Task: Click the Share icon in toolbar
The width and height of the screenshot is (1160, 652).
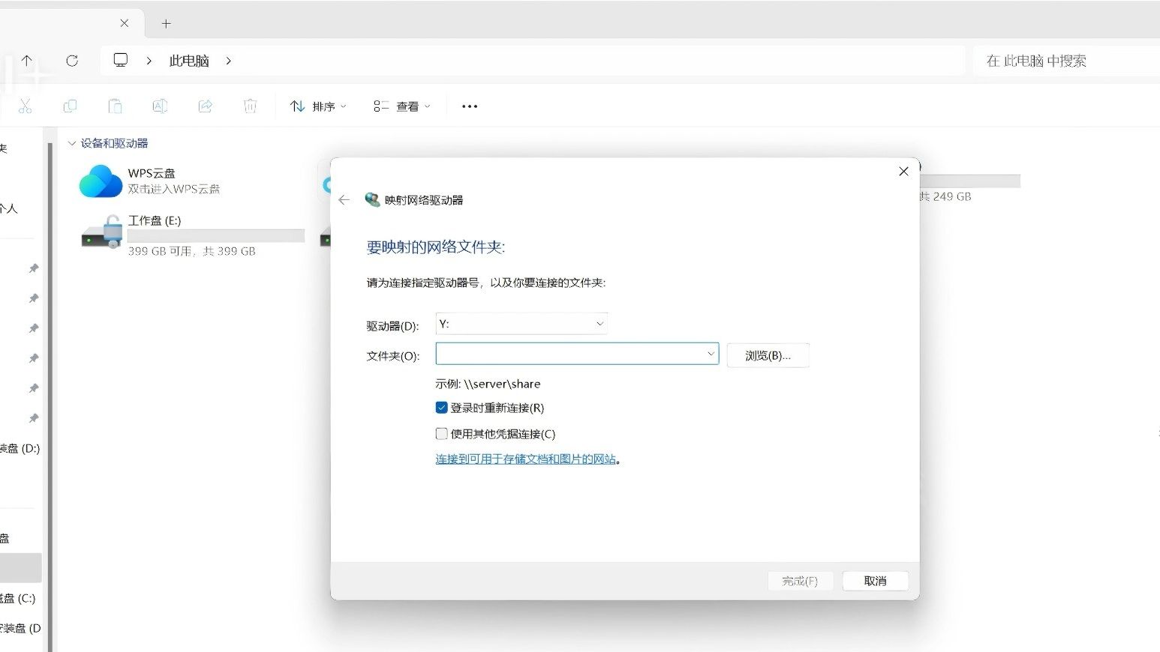Action: coord(205,106)
